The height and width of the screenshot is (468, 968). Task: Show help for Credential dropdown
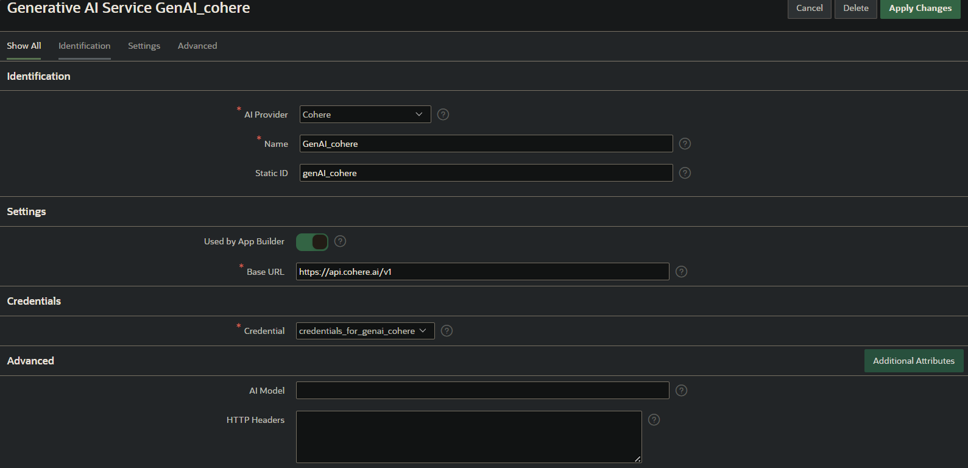click(447, 331)
